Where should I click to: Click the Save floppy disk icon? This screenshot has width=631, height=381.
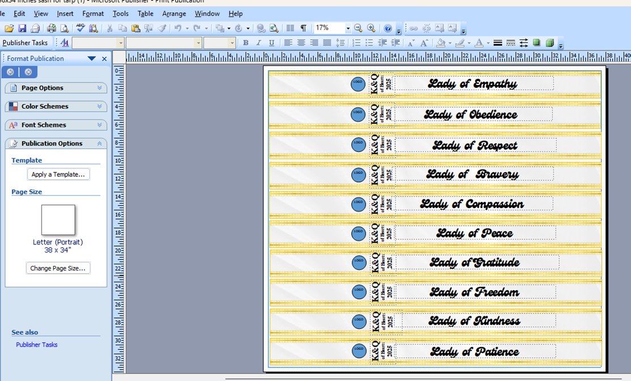(22, 28)
